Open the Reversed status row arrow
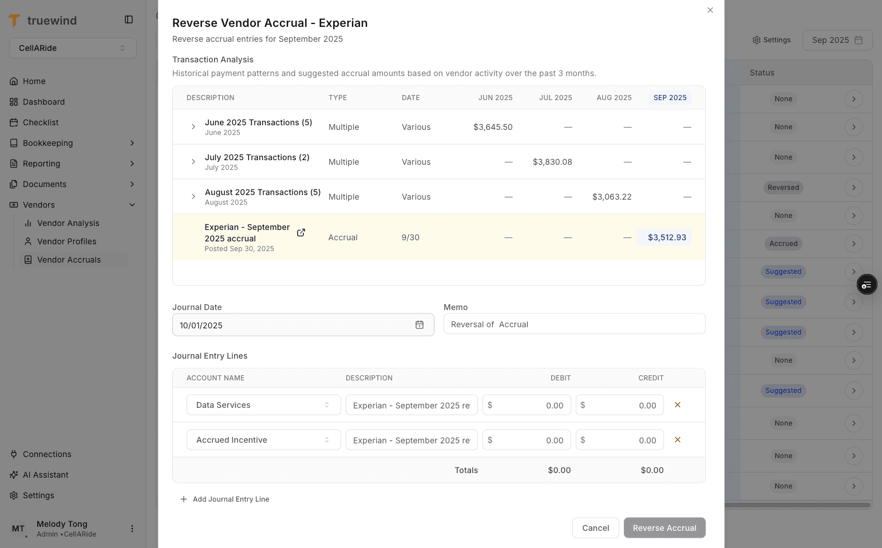Image resolution: width=882 pixels, height=548 pixels. [854, 188]
